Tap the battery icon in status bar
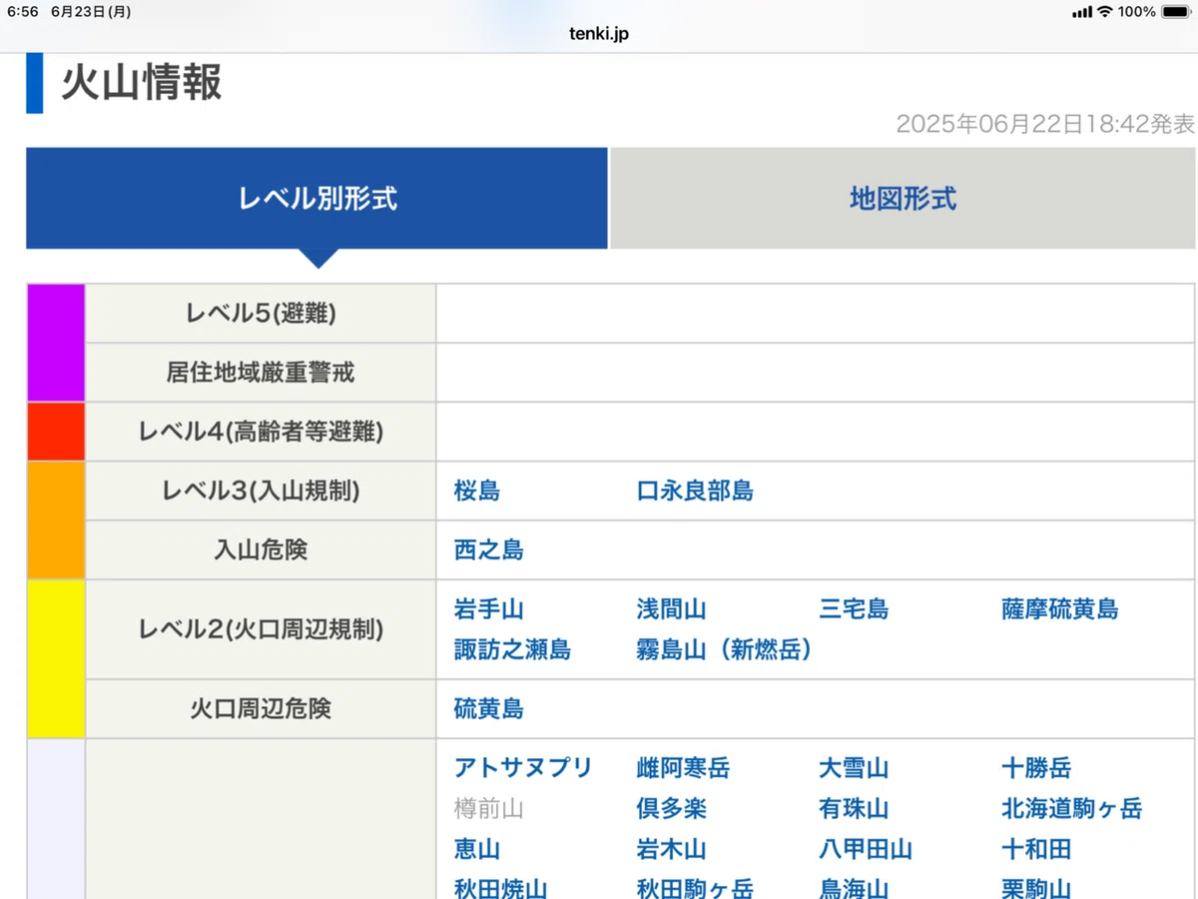Screen dimensions: 1198x899 pyautogui.click(x=1178, y=12)
